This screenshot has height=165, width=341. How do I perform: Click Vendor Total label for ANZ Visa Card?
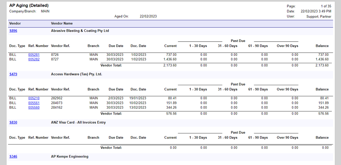(111, 148)
